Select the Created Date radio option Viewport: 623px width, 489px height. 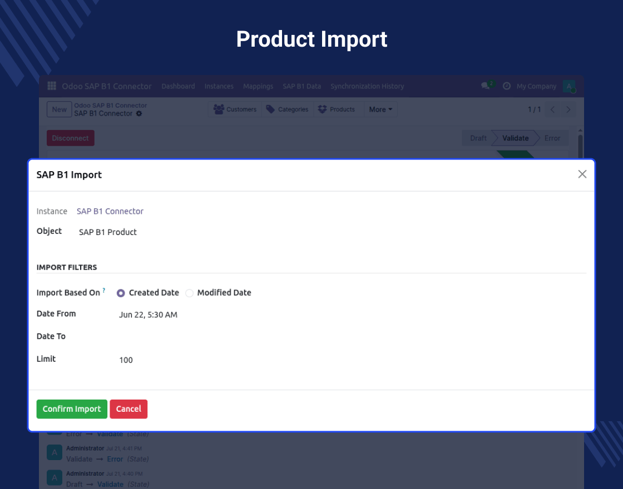121,293
